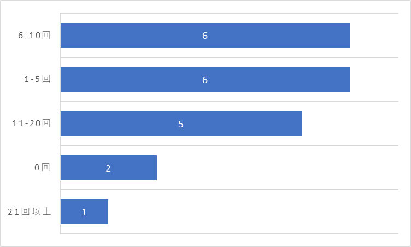The image size is (411, 247).
Task: Click empty plot area right of 0回 bar
Action: [277, 168]
